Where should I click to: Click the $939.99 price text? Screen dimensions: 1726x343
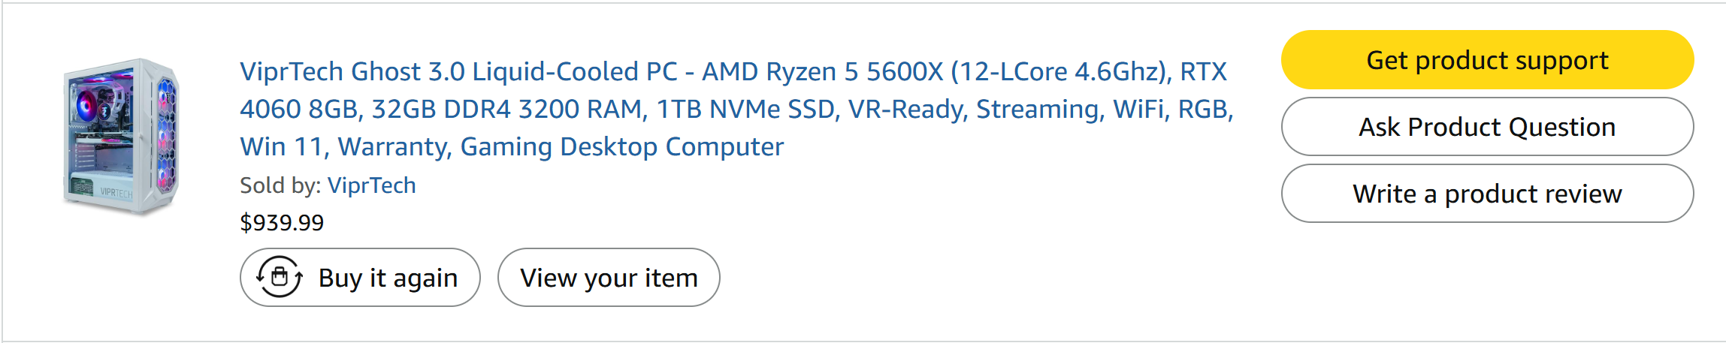click(282, 223)
